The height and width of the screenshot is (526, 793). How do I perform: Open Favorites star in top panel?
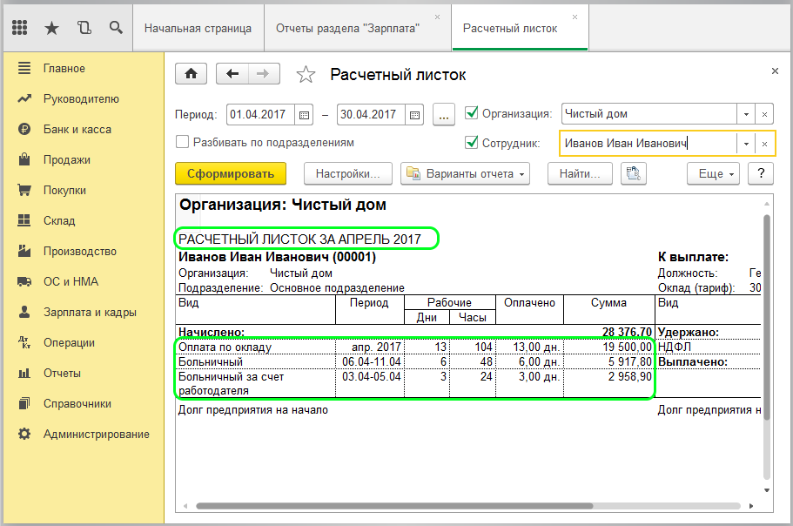point(51,28)
